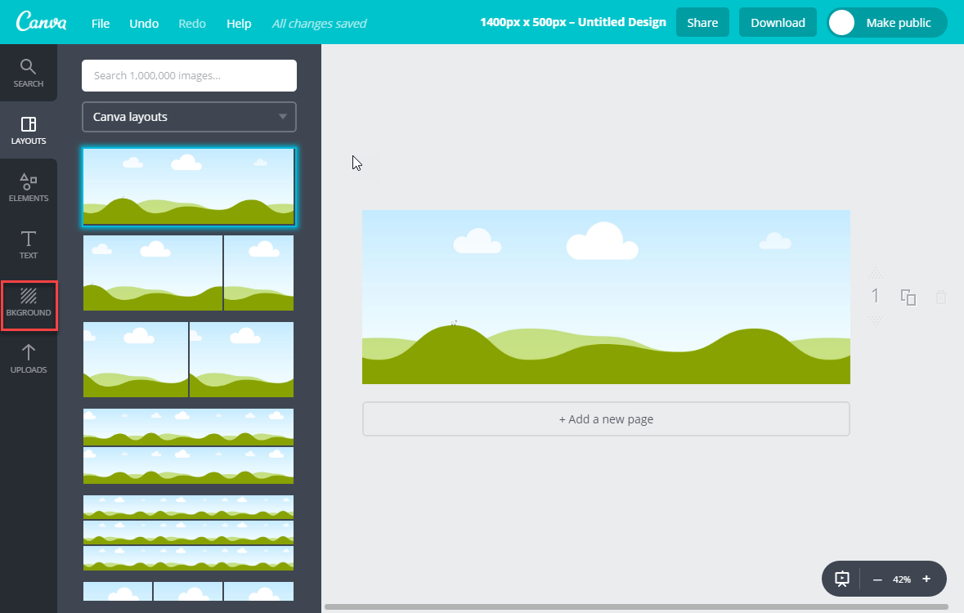Viewport: 964px width, 613px height.
Task: Click the Canva logo
Action: pyautogui.click(x=41, y=22)
